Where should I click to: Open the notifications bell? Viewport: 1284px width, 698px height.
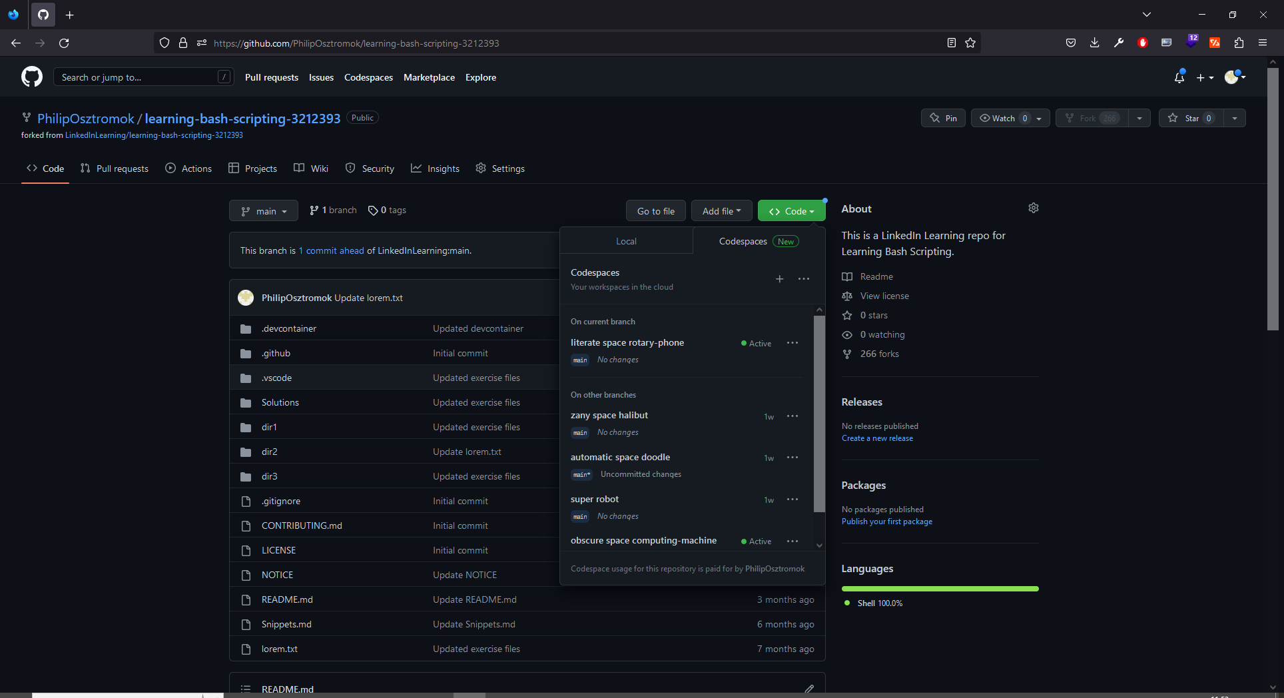[x=1179, y=77]
